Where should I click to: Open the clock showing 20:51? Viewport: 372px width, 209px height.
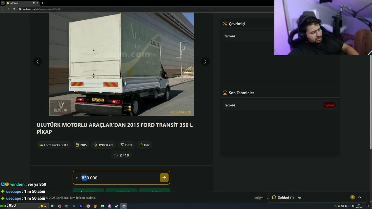pos(360,206)
